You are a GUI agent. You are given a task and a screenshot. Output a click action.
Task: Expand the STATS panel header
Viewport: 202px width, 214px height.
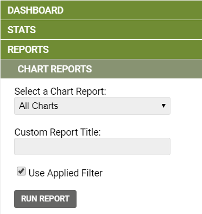(101, 30)
